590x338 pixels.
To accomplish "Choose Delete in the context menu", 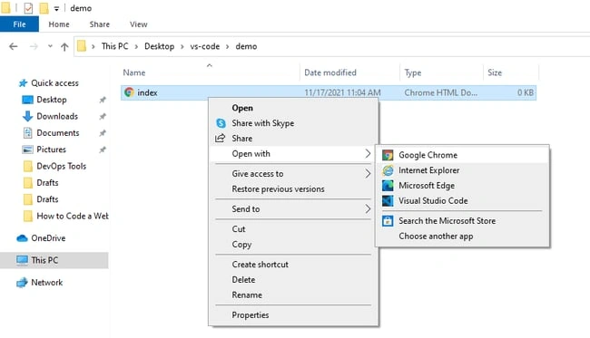I will 293,280.
